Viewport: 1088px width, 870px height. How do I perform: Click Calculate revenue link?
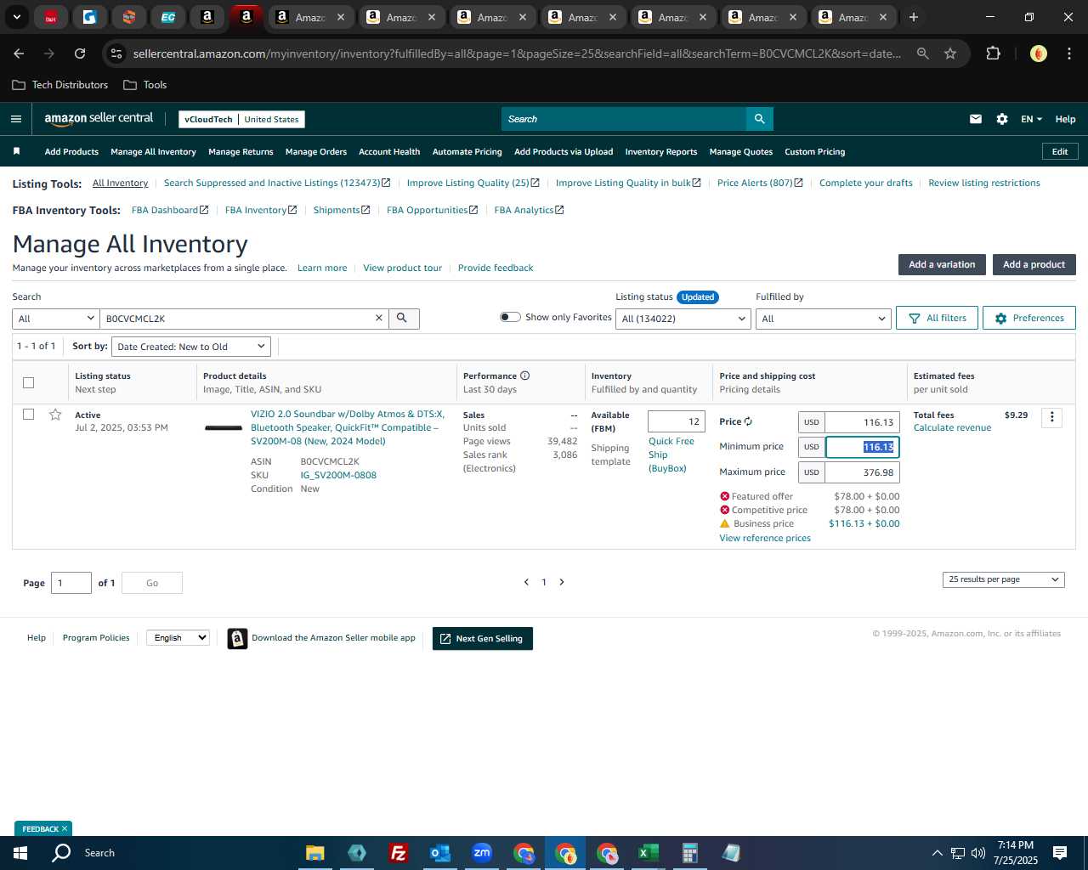(x=952, y=427)
